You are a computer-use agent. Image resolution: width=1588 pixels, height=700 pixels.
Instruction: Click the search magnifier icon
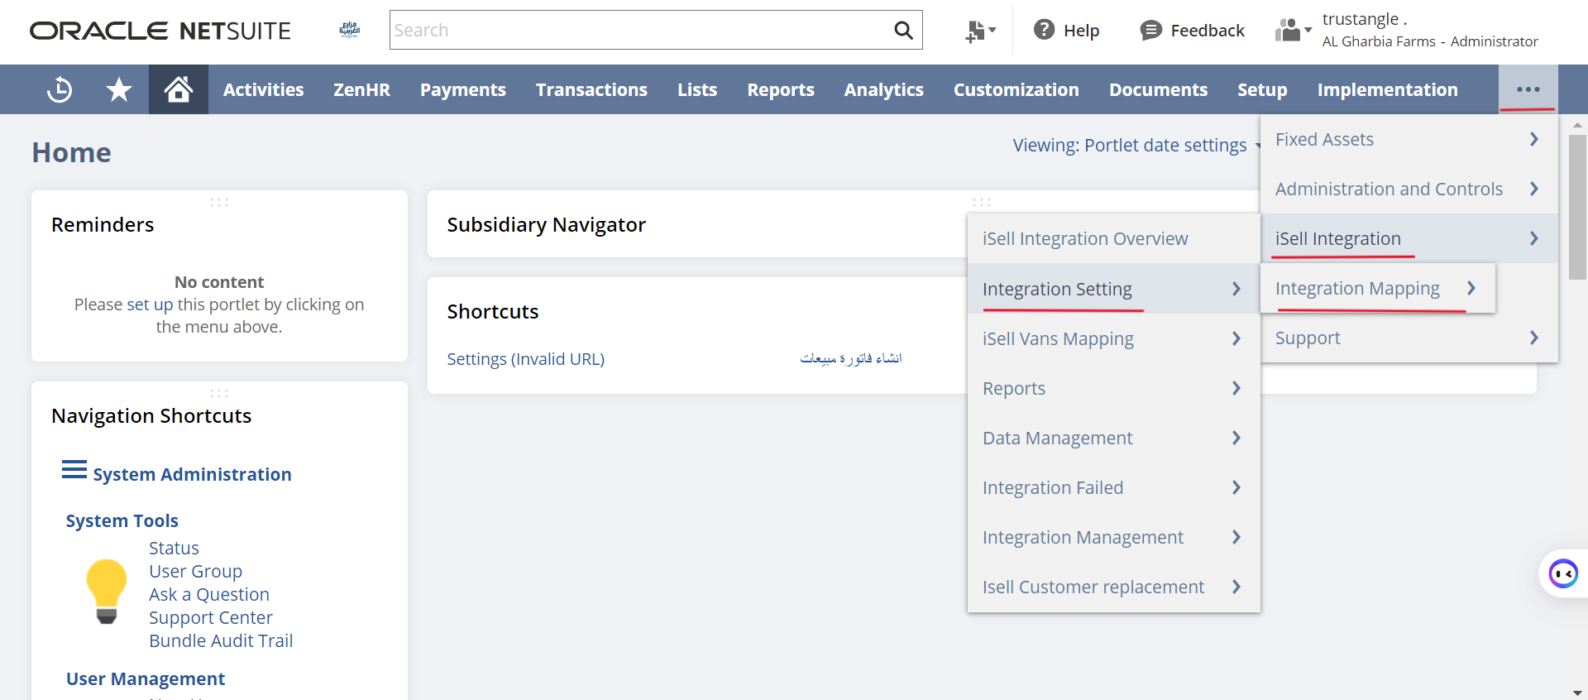click(x=903, y=31)
